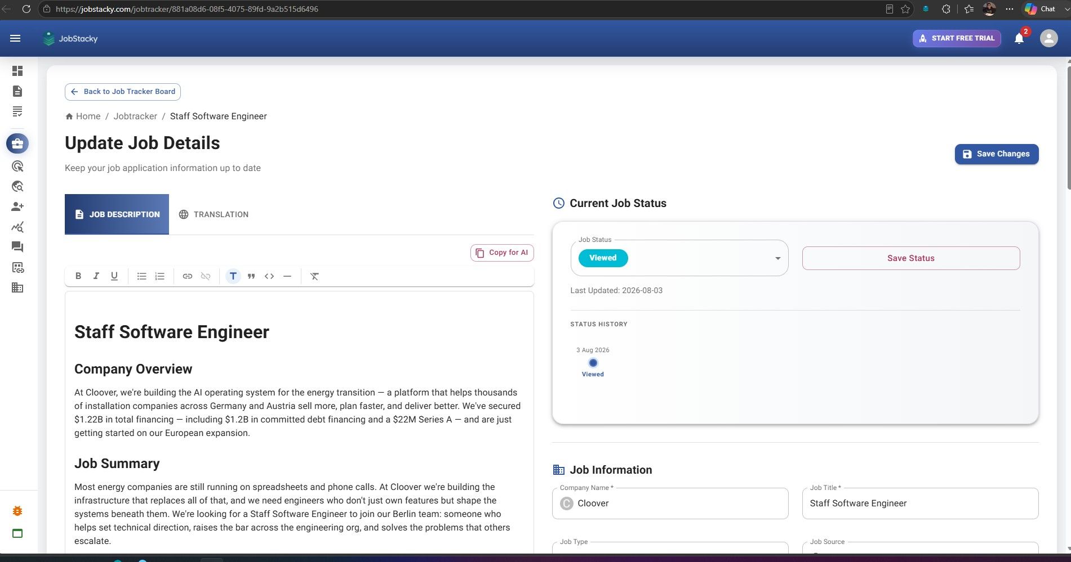Reload the page in the browser
Screen dimensions: 1071x562
coord(26,9)
